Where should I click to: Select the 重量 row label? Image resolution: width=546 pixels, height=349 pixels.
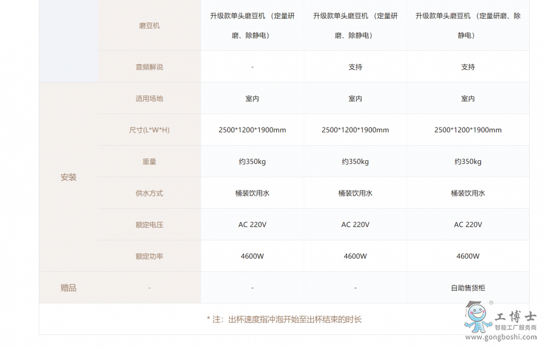click(149, 161)
